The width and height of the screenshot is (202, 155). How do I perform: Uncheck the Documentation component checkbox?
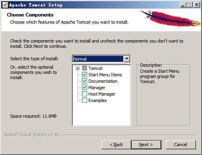click(84, 81)
